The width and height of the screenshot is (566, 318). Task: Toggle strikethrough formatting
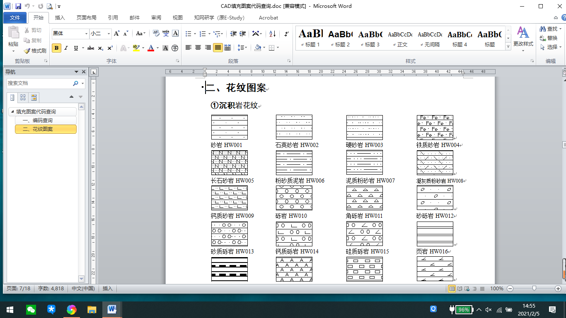point(91,48)
